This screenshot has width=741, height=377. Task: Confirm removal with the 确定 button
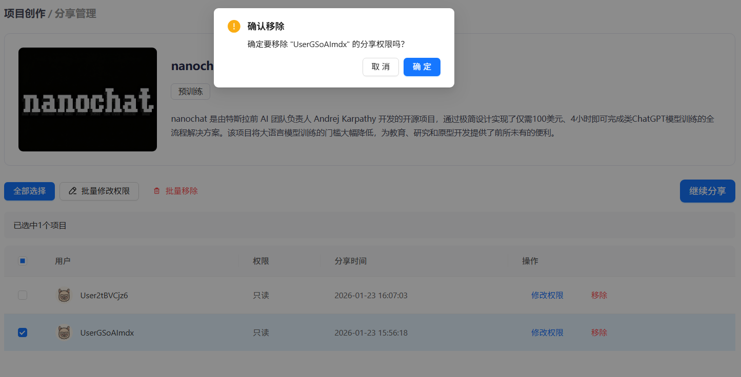coord(422,67)
